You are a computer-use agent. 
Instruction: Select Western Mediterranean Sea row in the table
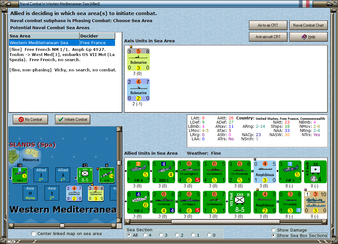(x=62, y=43)
